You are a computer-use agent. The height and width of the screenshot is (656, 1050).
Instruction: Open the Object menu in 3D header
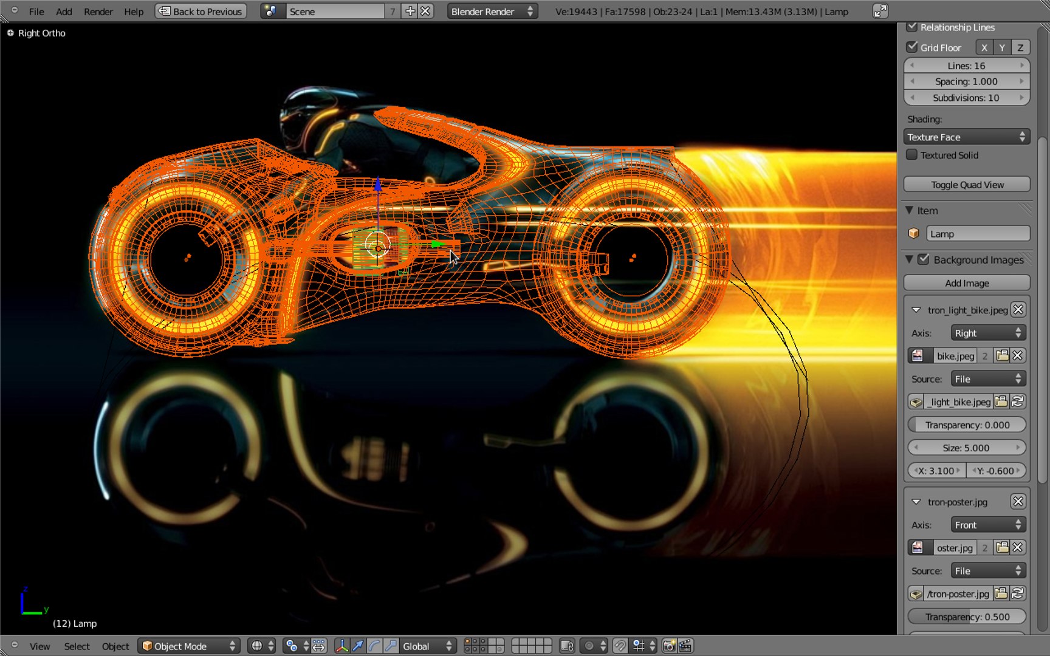115,646
